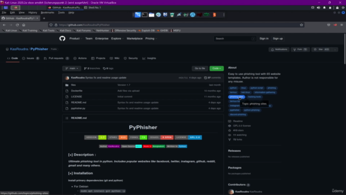Open the dropdown arrow next to Star

(x=335, y=49)
